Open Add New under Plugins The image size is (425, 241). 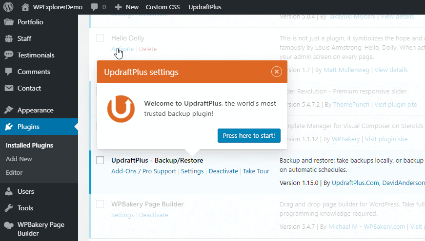[19, 159]
